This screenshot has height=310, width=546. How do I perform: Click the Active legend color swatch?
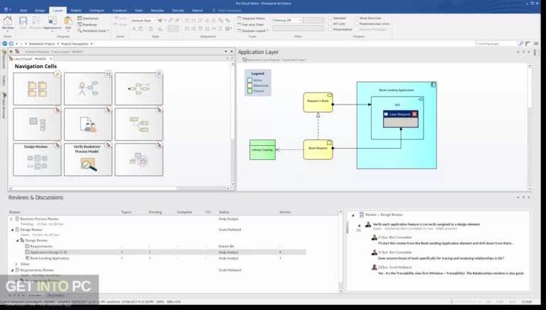(250, 80)
